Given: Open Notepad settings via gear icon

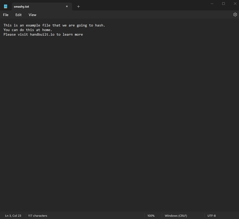Looking at the screenshot, I should click(x=235, y=14).
